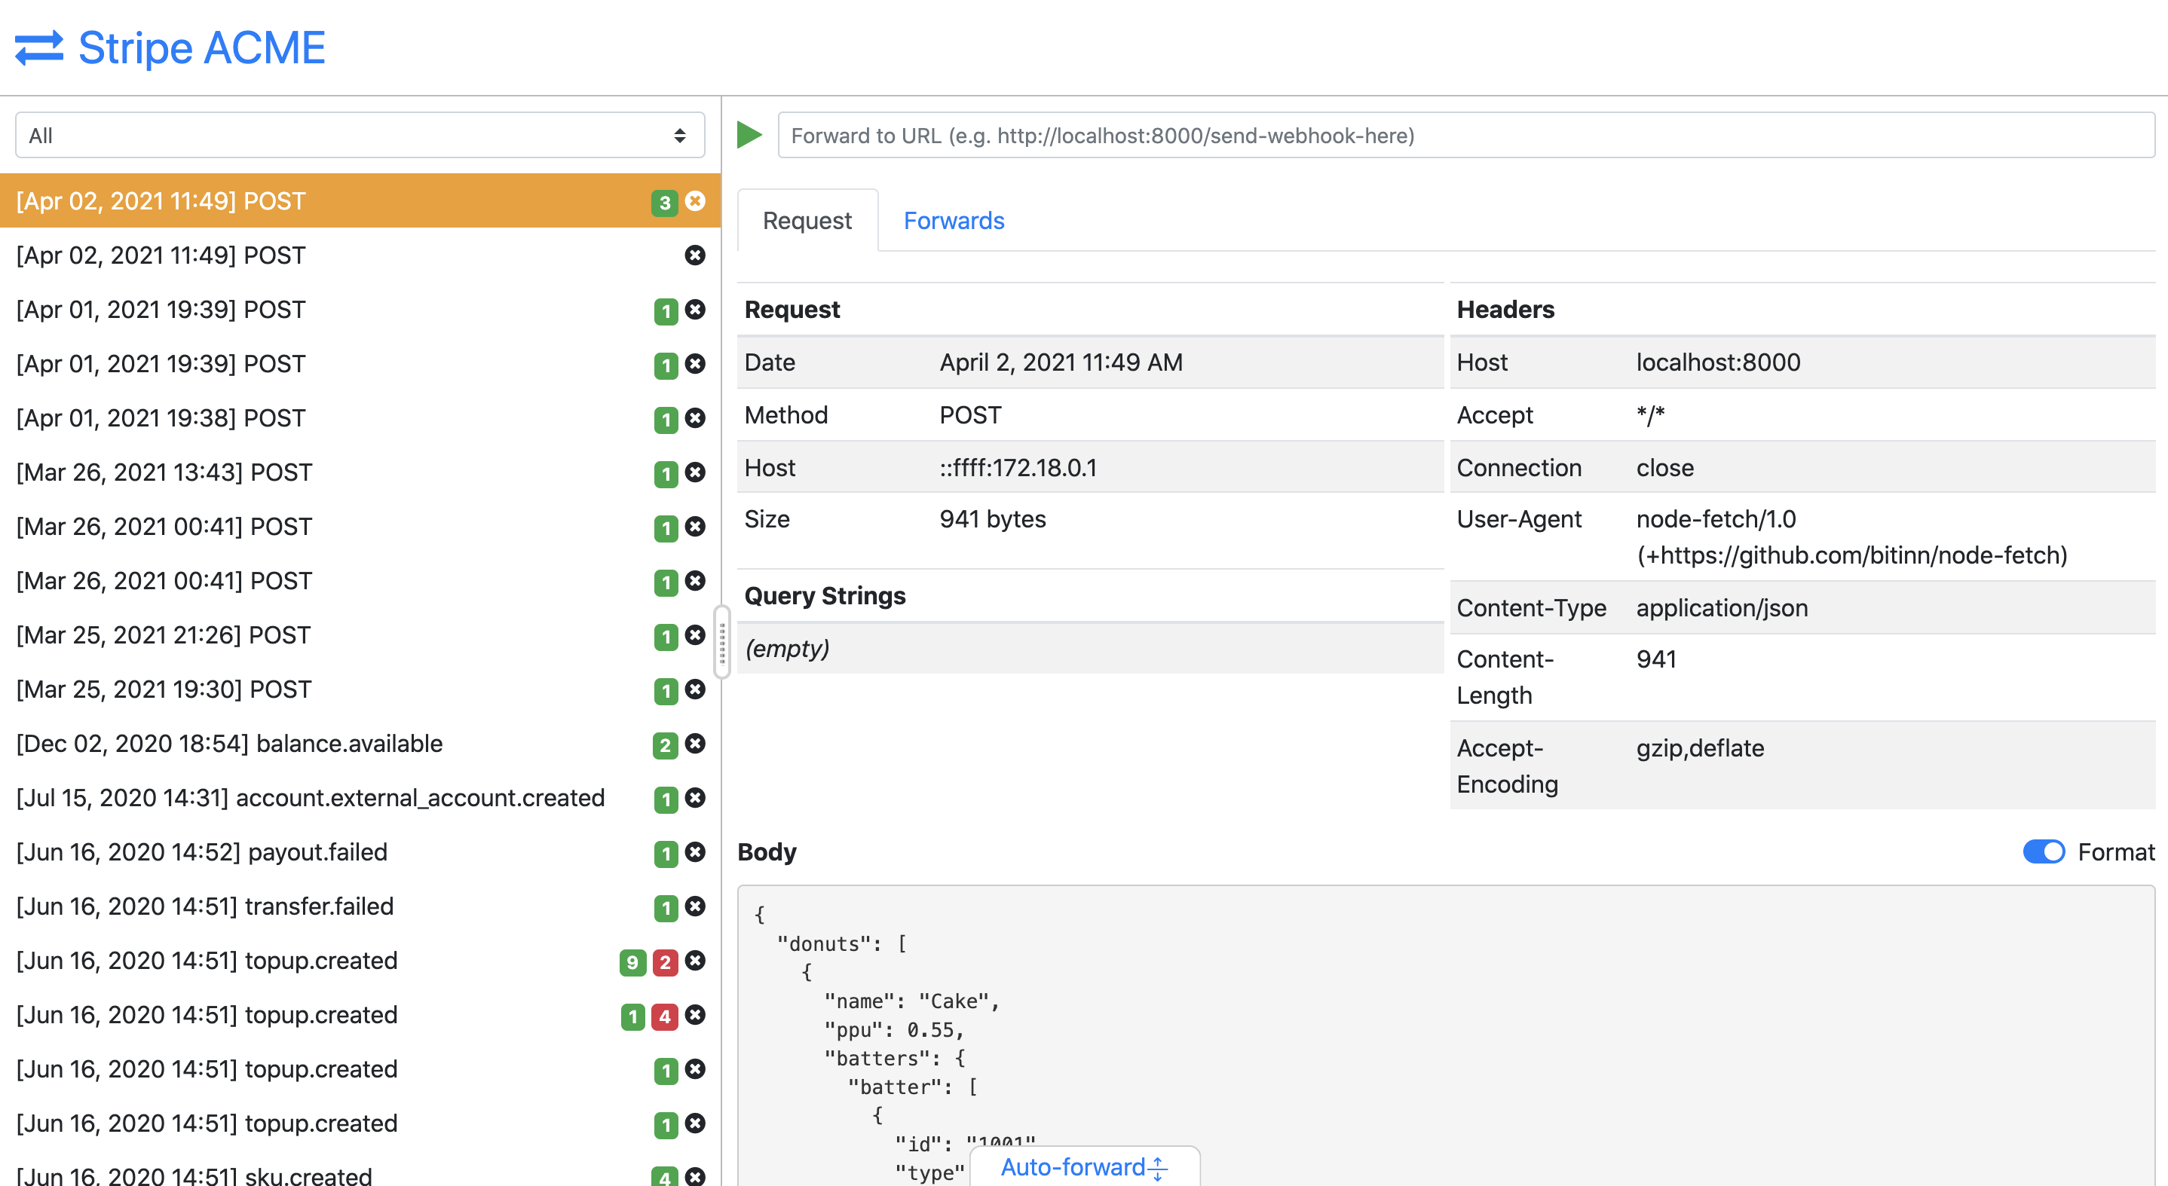The width and height of the screenshot is (2168, 1186).
Task: Select the Mar 25, 2021 21:26 POST request
Action: [x=360, y=635]
